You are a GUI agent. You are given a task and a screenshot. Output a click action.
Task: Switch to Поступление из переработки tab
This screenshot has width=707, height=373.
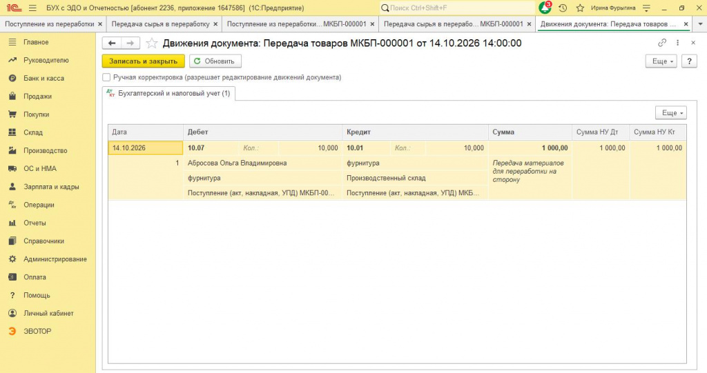(50, 24)
